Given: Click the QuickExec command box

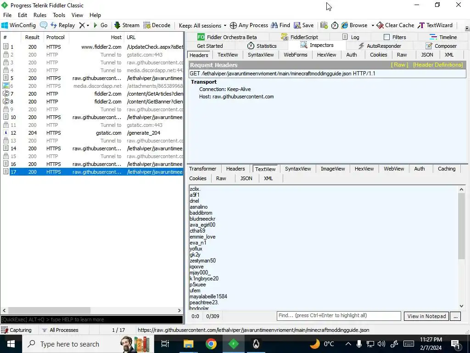Looking at the screenshot, I should (x=92, y=319).
